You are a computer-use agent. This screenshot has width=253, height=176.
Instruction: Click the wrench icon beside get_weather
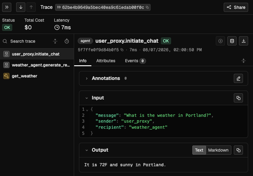[6, 76]
